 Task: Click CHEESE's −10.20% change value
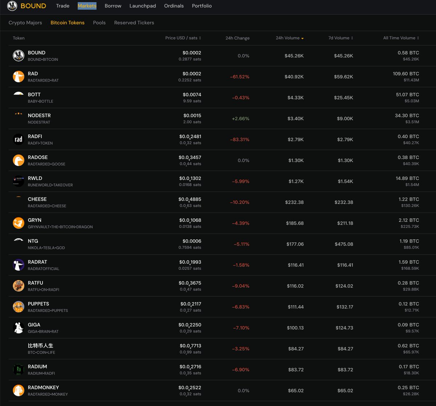click(x=239, y=202)
